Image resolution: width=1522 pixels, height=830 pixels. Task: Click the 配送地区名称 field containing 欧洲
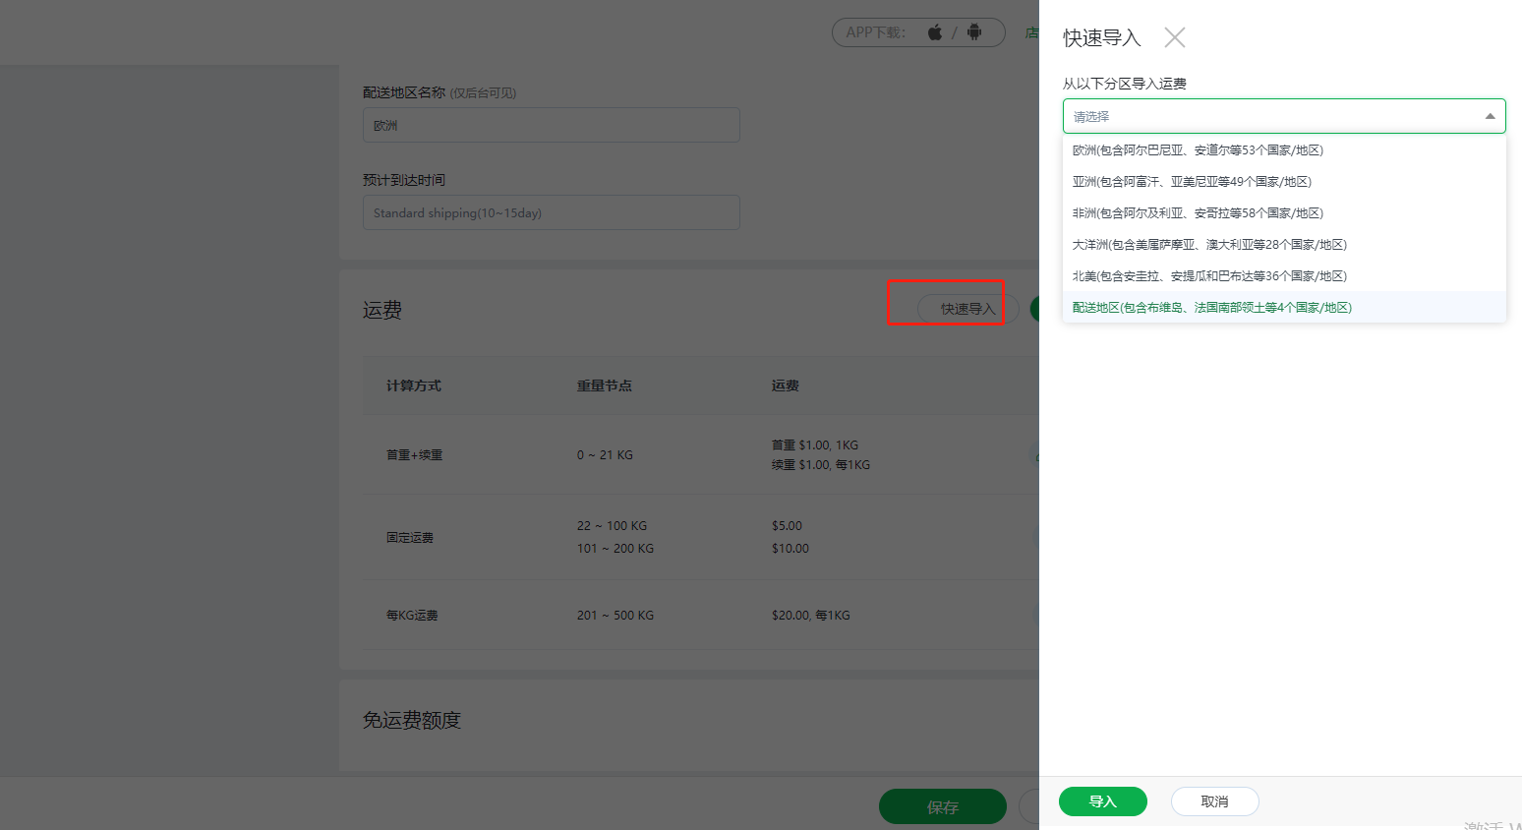tap(551, 125)
